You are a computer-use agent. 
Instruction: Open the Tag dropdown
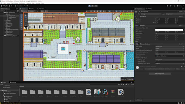pos(150,14)
